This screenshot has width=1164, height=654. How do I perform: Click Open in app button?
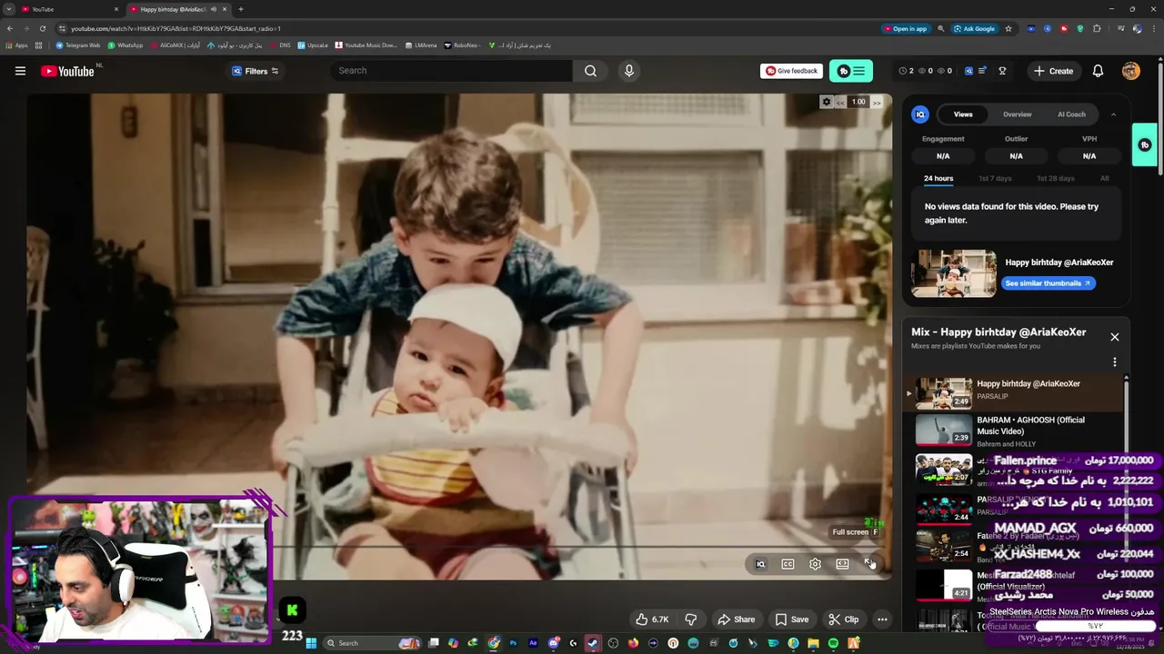point(905,28)
